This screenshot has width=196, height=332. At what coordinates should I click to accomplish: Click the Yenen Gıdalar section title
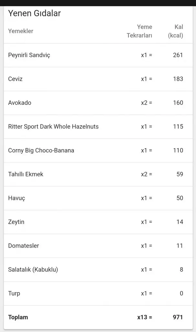pyautogui.click(x=34, y=13)
